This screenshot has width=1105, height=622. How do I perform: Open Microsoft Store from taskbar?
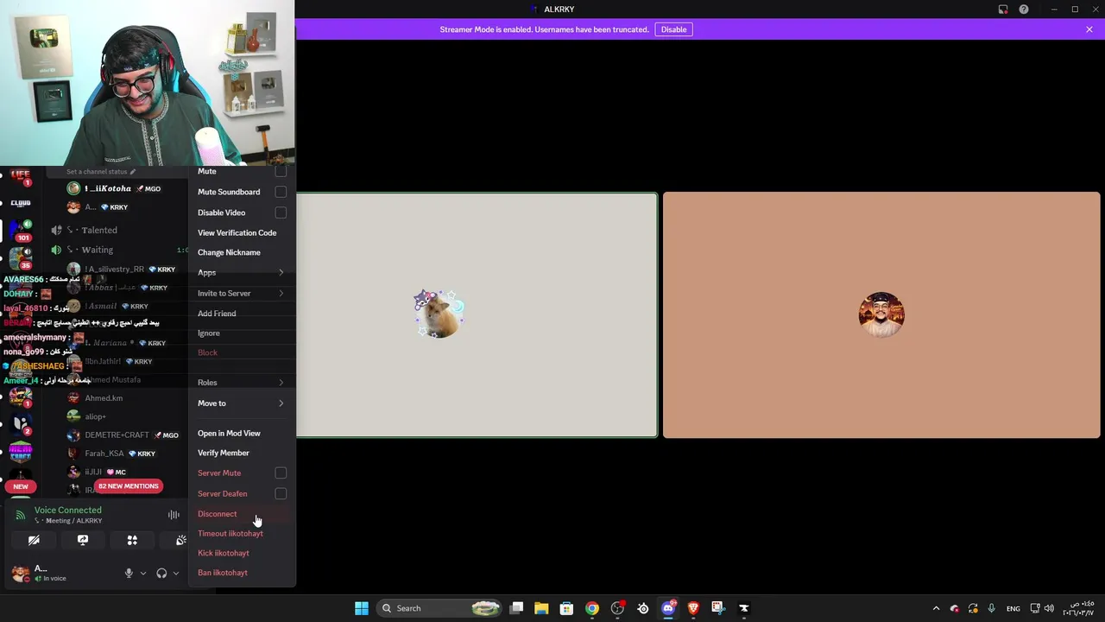point(566,608)
